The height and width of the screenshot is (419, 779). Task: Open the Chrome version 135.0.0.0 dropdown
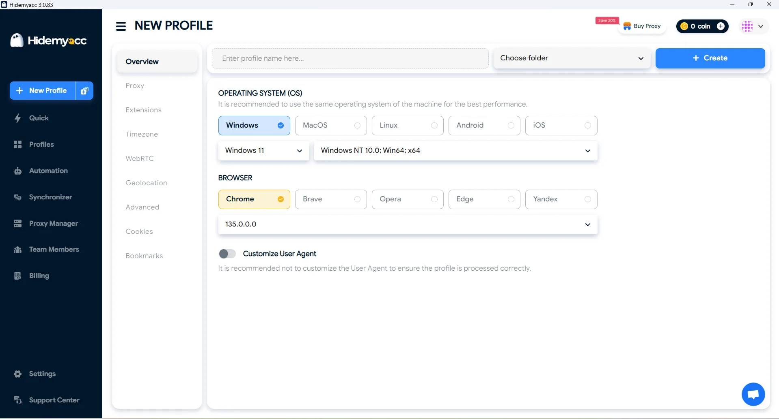pyautogui.click(x=407, y=224)
